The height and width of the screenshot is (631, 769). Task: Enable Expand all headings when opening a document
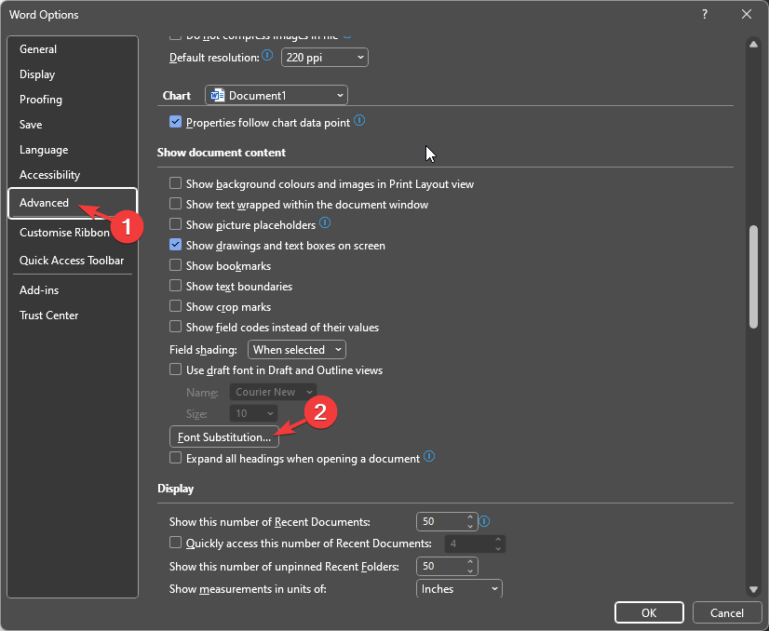tap(176, 458)
